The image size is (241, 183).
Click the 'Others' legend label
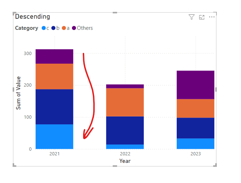point(85,28)
